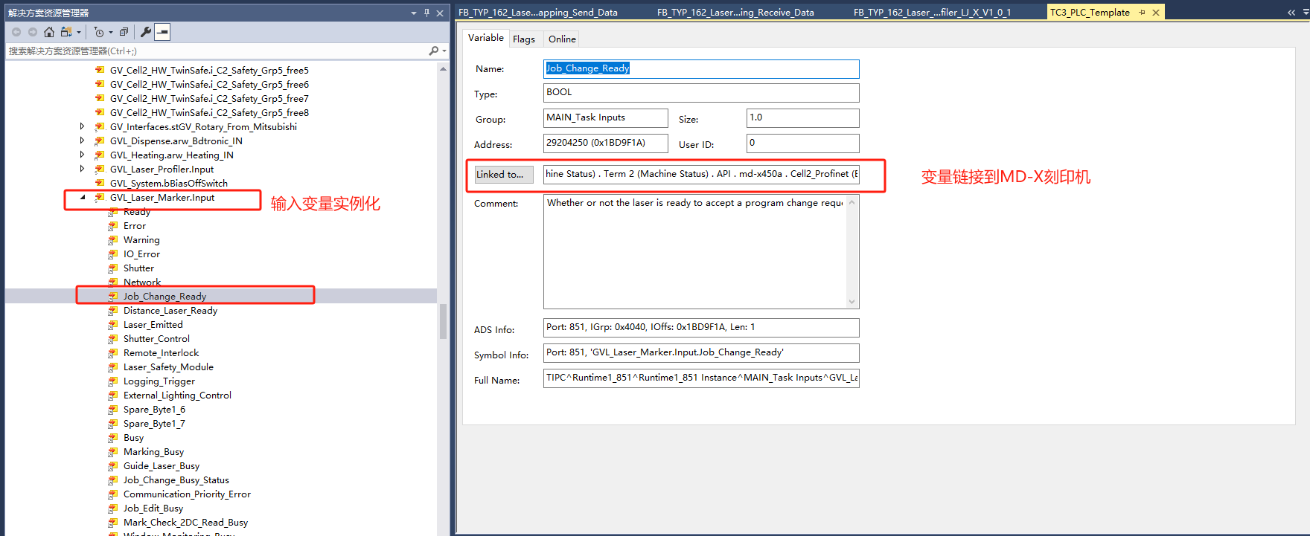1310x536 pixels.
Task: Collapse GVL_Laser_Marker.Input node
Action: pos(83,198)
